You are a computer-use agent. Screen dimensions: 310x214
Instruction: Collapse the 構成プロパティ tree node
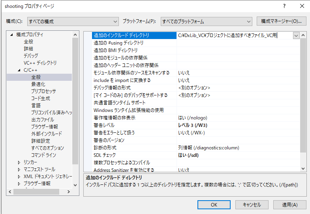pos(12,35)
